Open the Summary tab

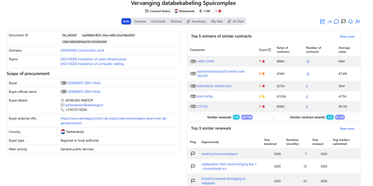pyautogui.click(x=196, y=21)
